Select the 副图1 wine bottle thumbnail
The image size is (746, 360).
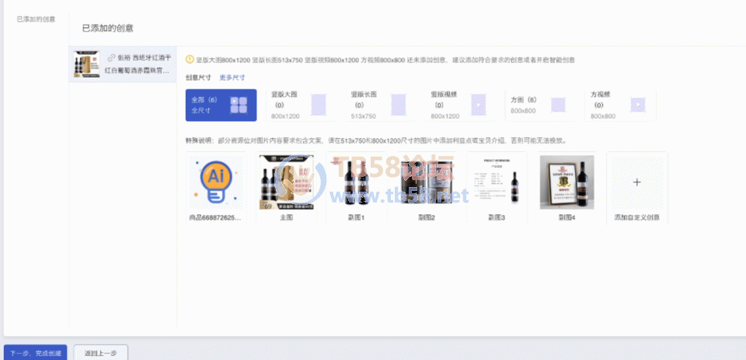356,182
